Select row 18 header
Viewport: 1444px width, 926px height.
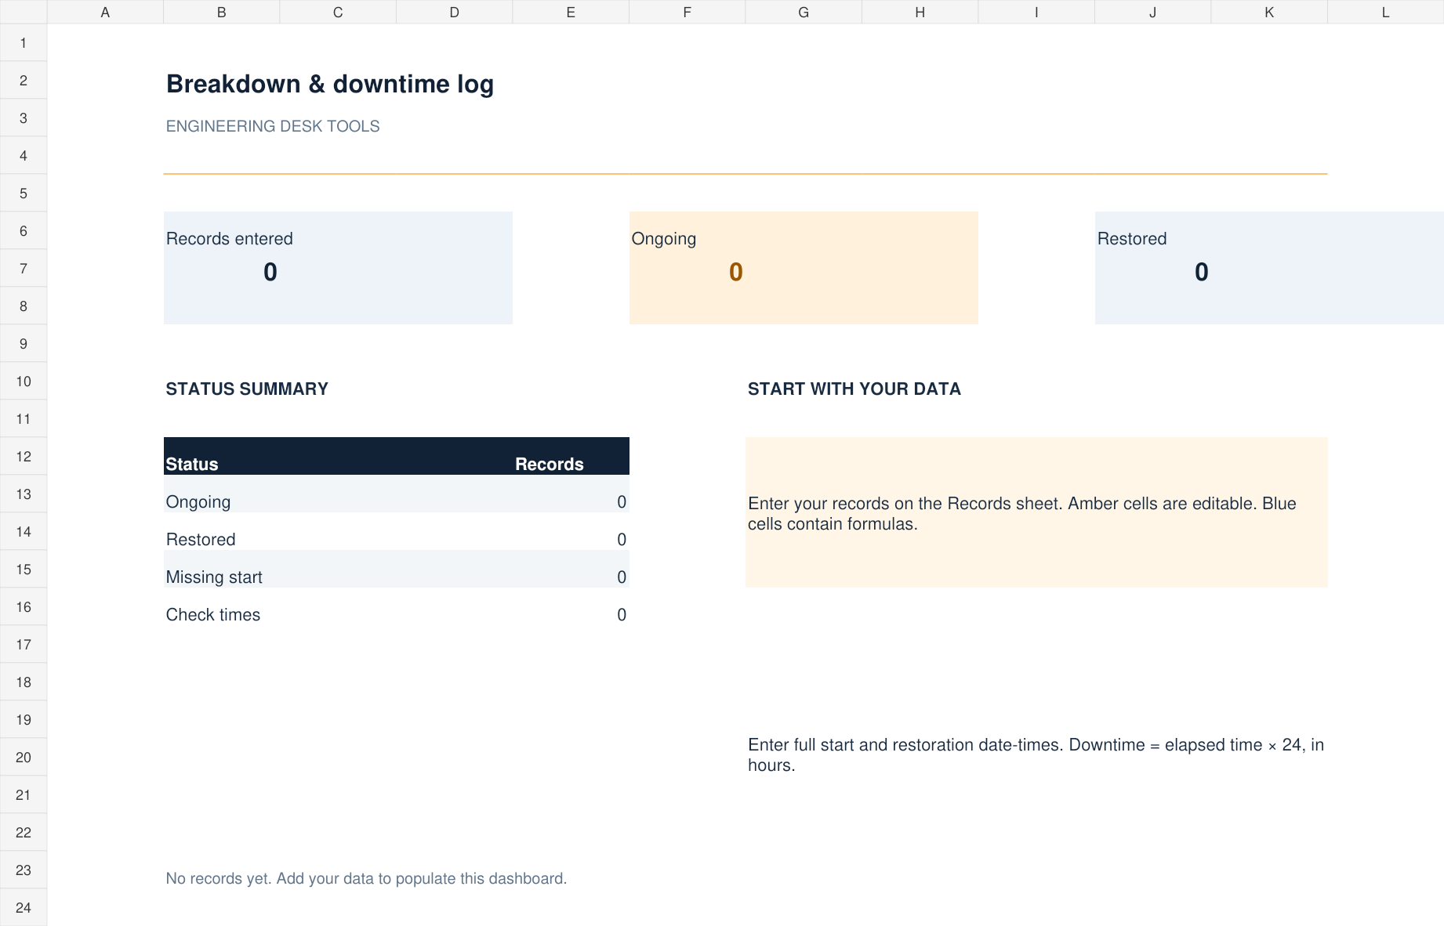(x=24, y=682)
